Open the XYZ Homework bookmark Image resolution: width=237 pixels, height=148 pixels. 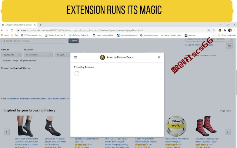pos(31,36)
